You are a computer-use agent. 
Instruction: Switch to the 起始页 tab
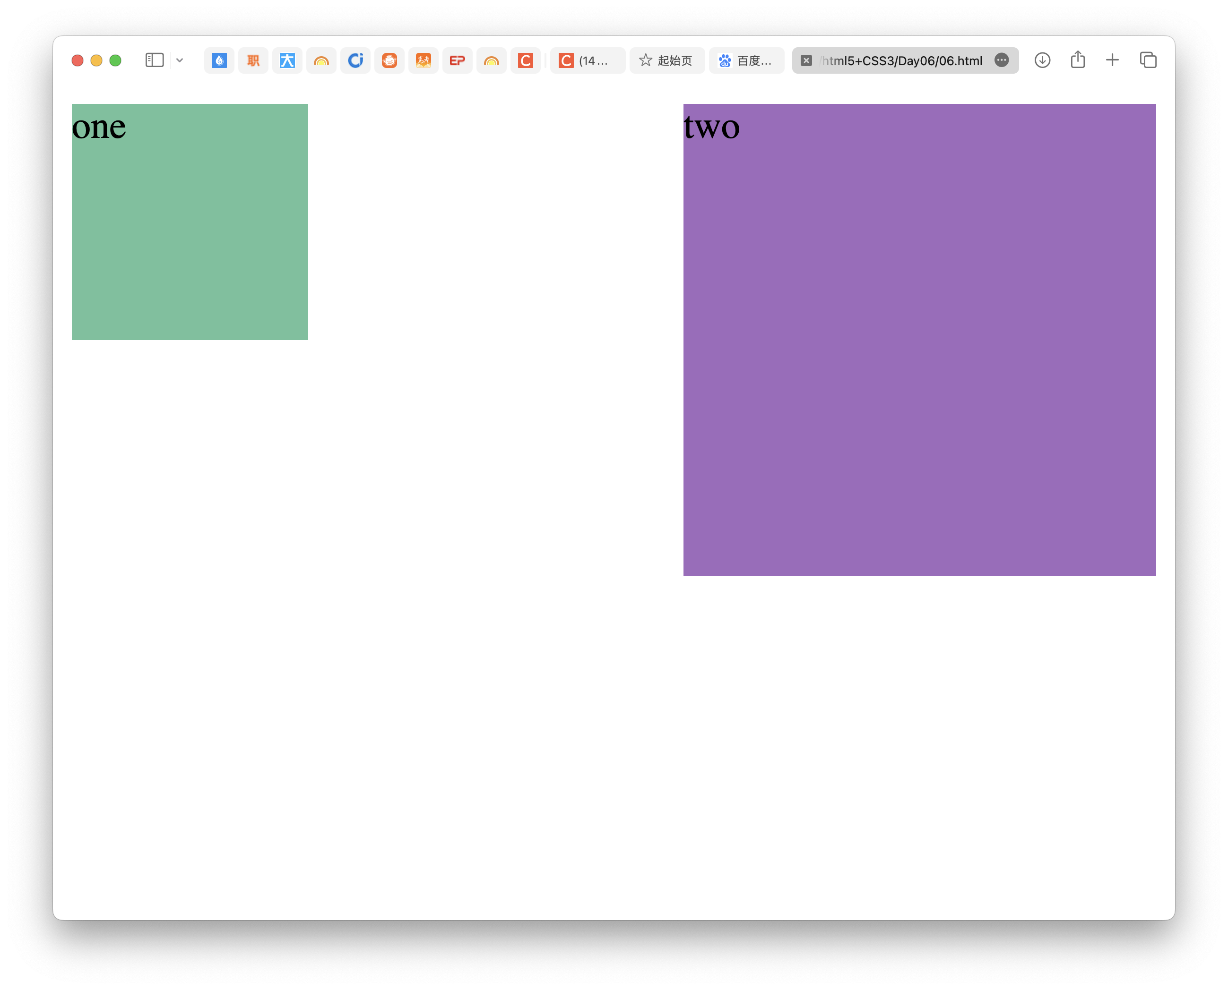667,60
